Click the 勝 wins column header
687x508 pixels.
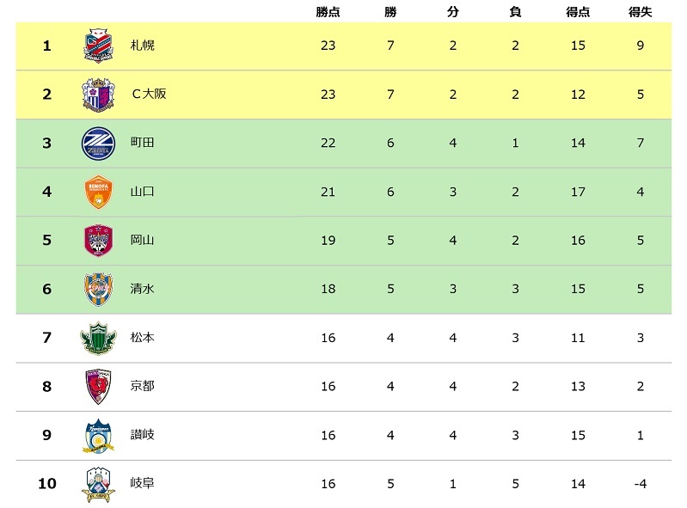point(390,12)
